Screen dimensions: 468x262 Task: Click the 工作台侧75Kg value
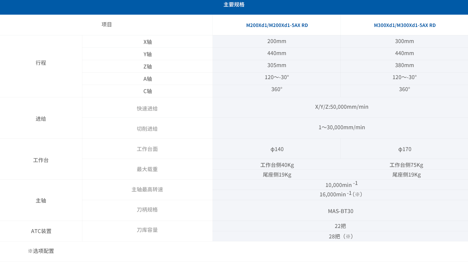click(406, 165)
